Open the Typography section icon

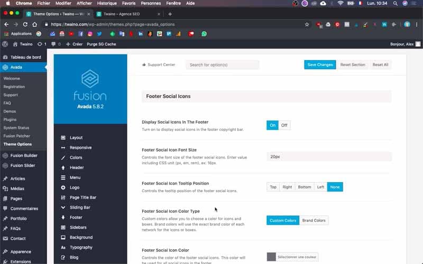click(x=63, y=247)
